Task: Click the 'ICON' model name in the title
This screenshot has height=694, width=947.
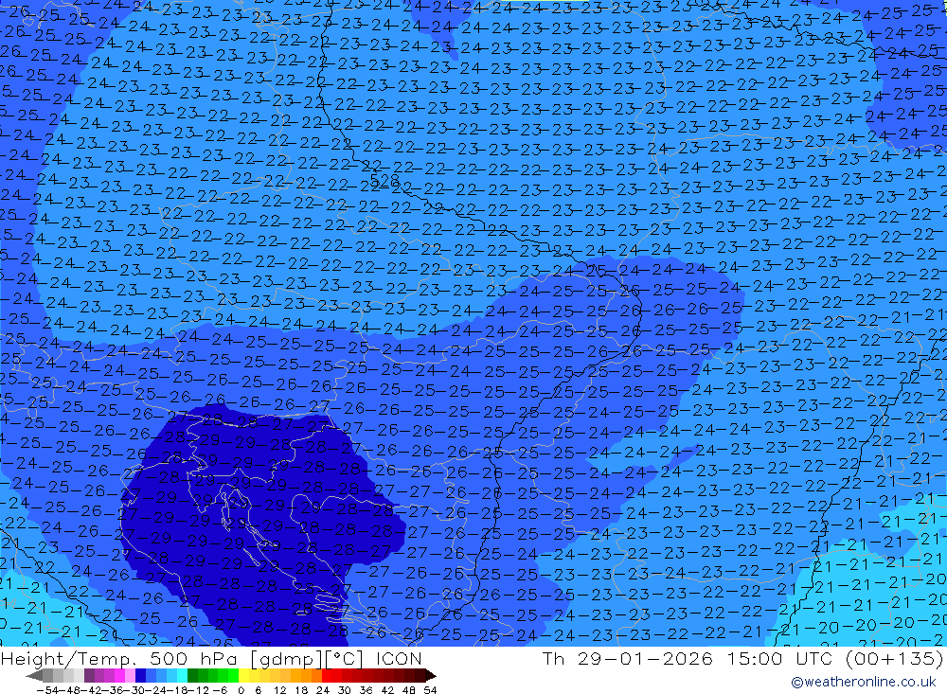Action: pyautogui.click(x=400, y=658)
